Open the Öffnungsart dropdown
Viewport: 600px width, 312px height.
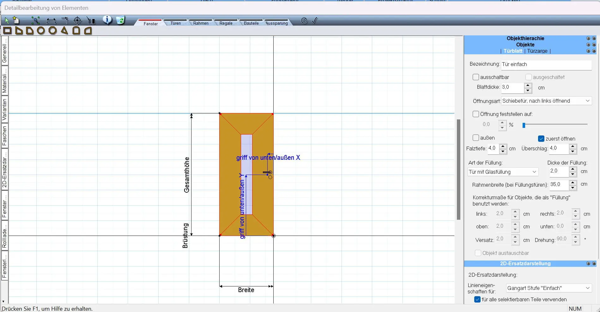[x=546, y=101]
